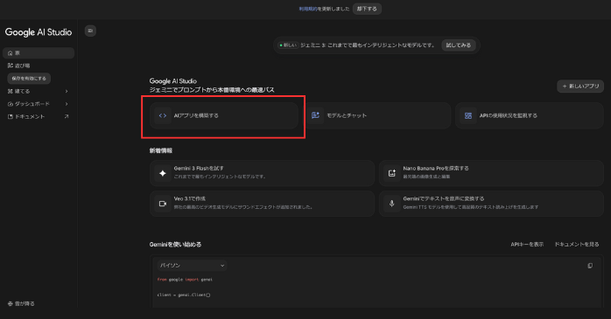Viewport: 611px width, 319px height.
Task: Click the Google AI Studio logo
Action: click(x=39, y=32)
